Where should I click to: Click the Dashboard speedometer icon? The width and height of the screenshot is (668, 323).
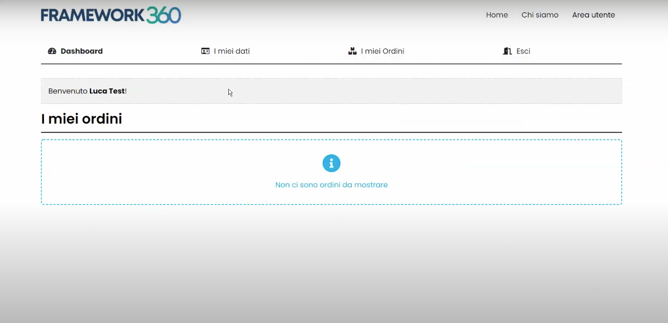tap(52, 51)
